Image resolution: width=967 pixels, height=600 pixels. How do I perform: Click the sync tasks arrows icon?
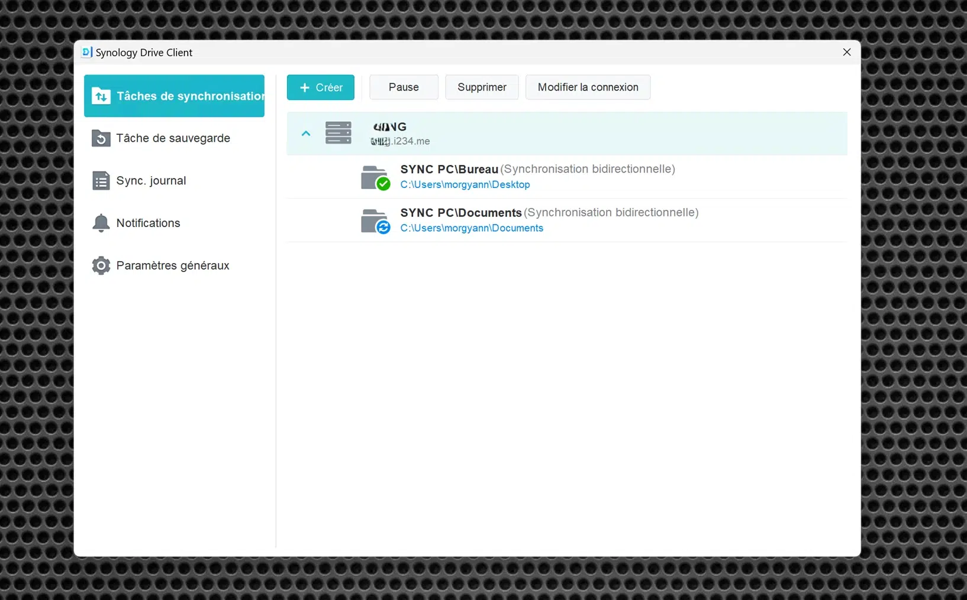click(101, 96)
